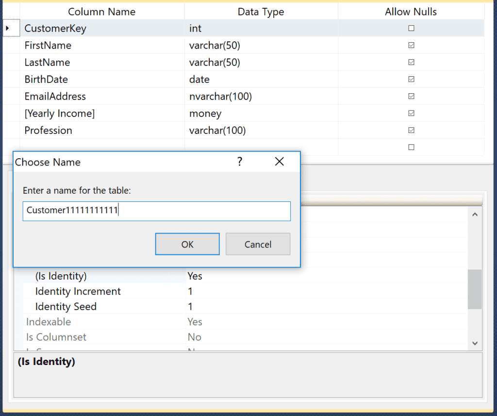Click row selector arrow beside CustomerKey

click(8, 28)
